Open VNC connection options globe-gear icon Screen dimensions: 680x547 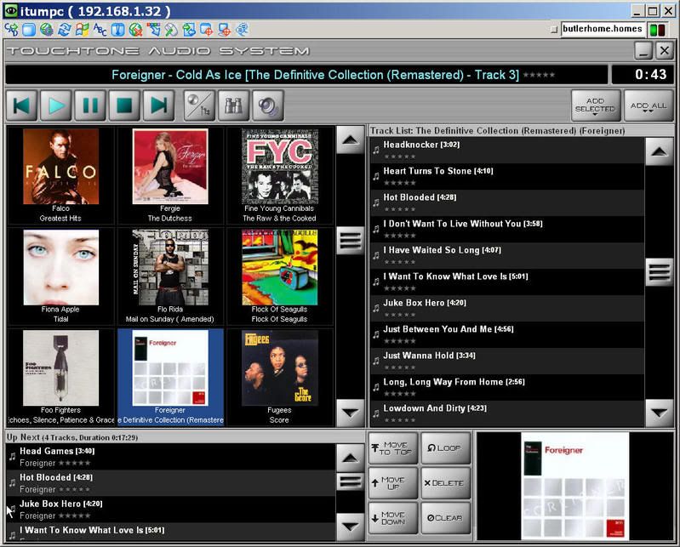(x=47, y=29)
